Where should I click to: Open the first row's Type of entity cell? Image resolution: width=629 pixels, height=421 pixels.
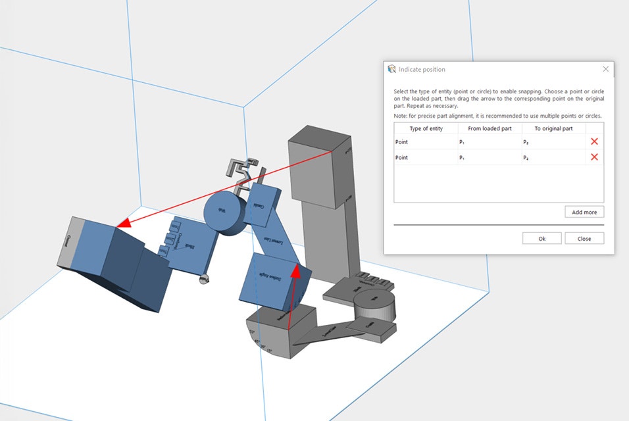[x=426, y=141]
